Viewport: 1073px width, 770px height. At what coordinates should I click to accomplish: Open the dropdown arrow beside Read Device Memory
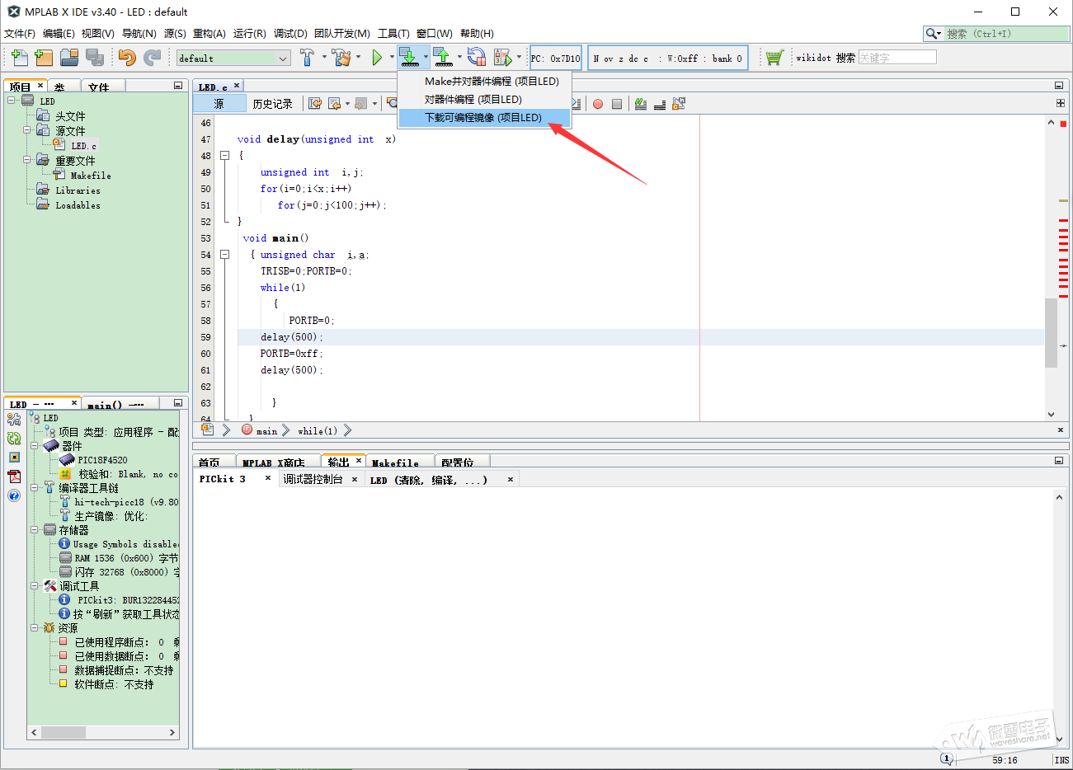pyautogui.click(x=459, y=58)
